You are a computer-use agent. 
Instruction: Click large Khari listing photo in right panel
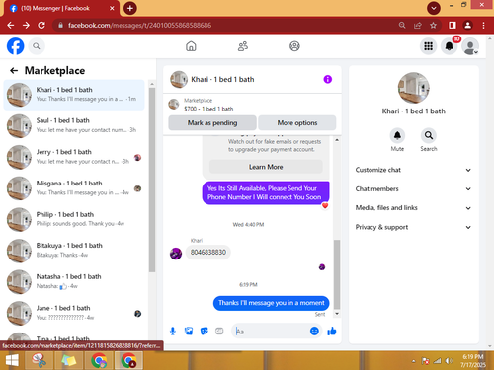414,88
